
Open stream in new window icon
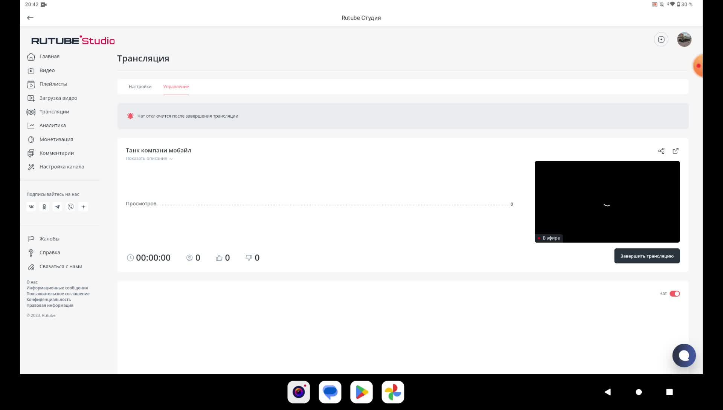click(x=676, y=151)
